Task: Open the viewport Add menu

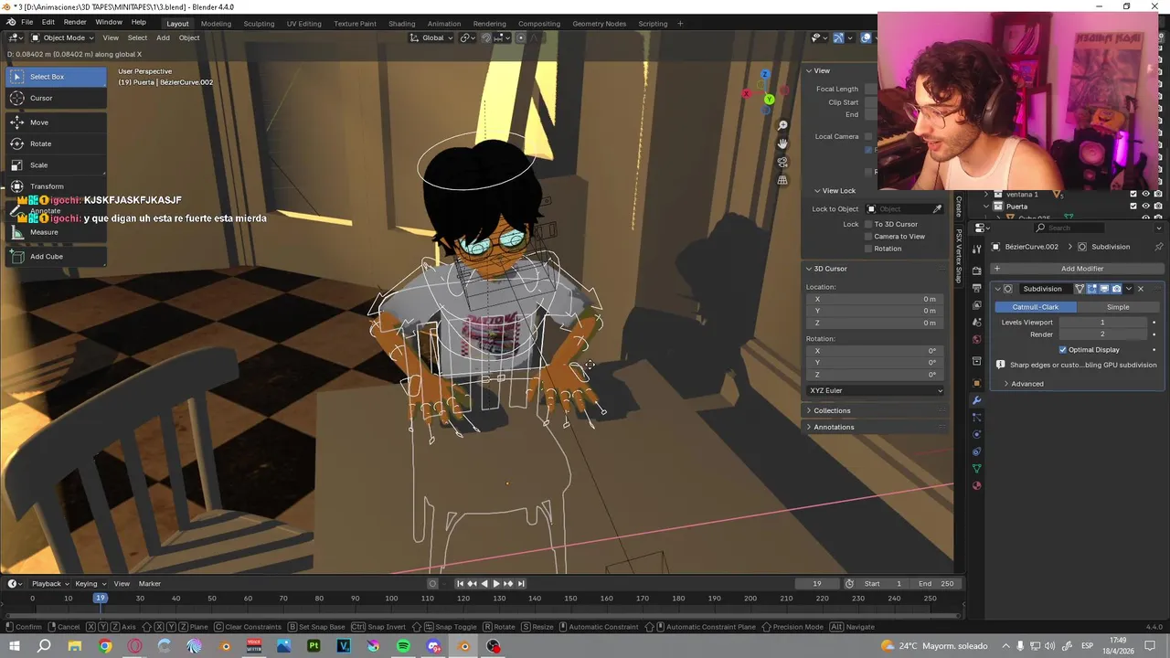Action: tap(163, 37)
